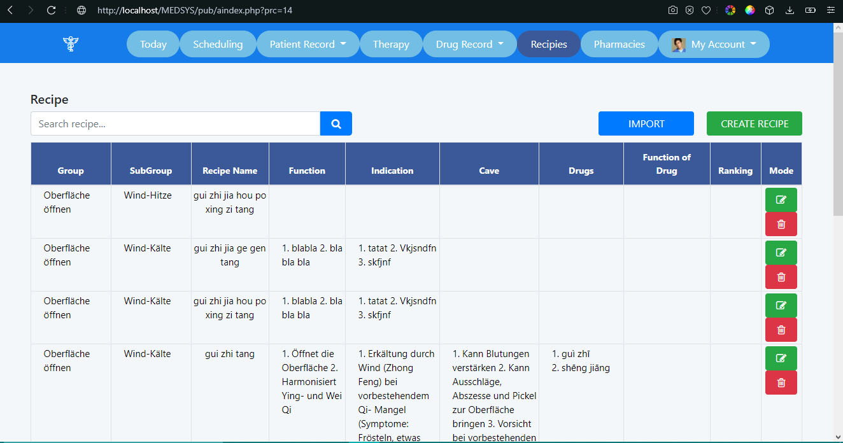
Task: Open browser downloads icon
Action: [790, 10]
